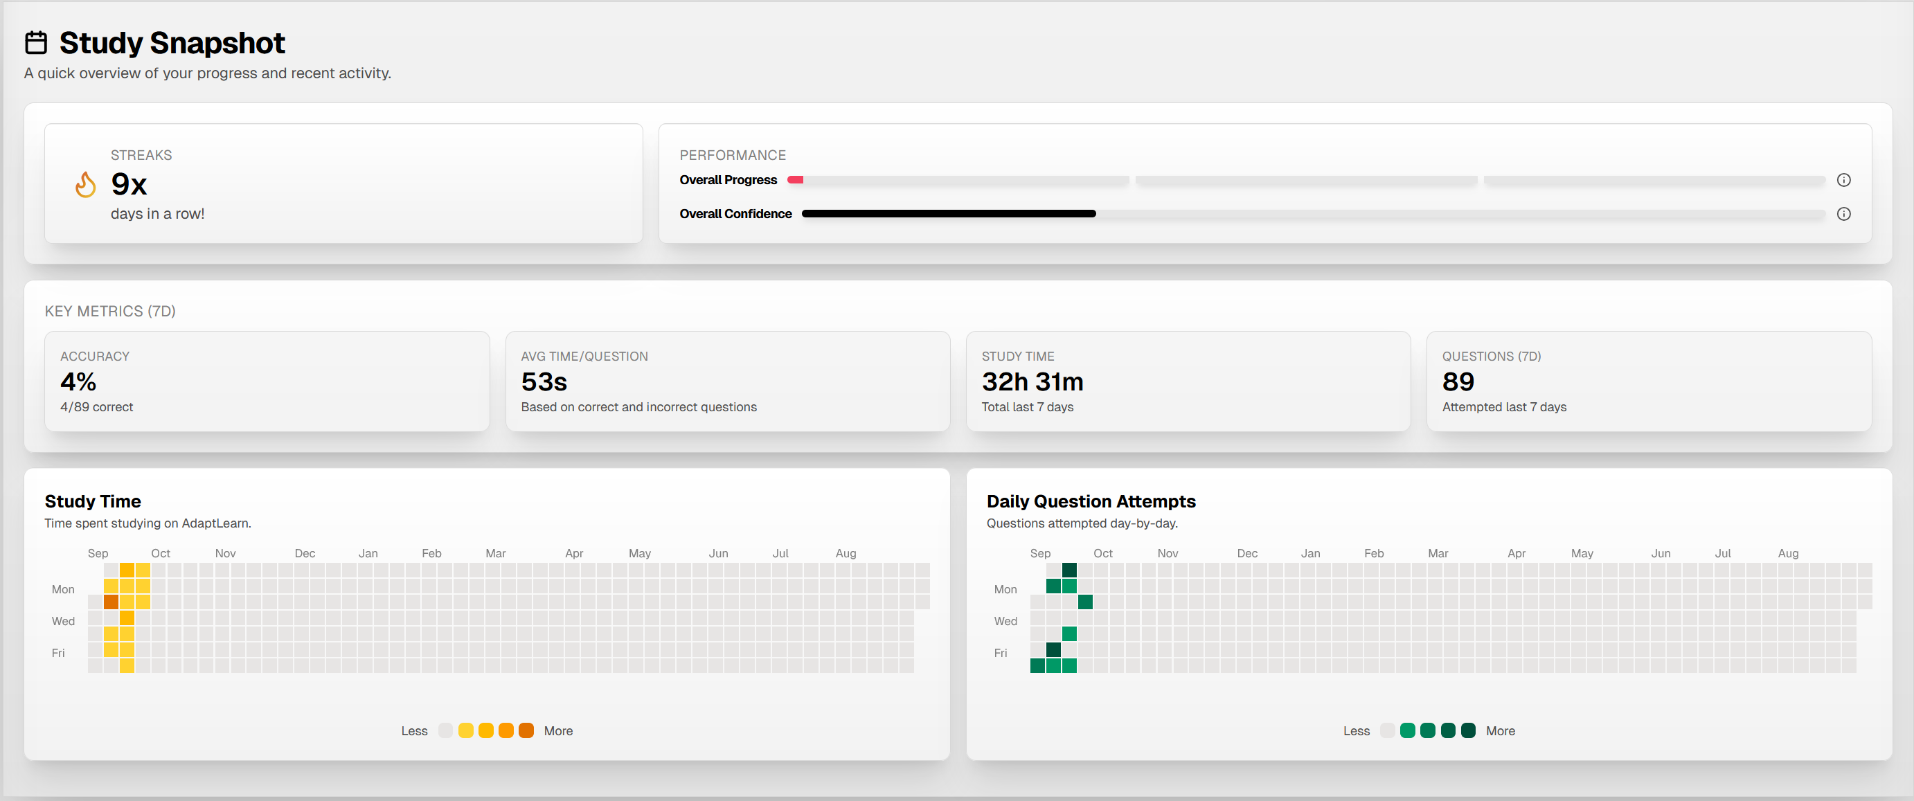The height and width of the screenshot is (801, 1914).
Task: Open the Overall Confidence info icon
Action: [1843, 214]
